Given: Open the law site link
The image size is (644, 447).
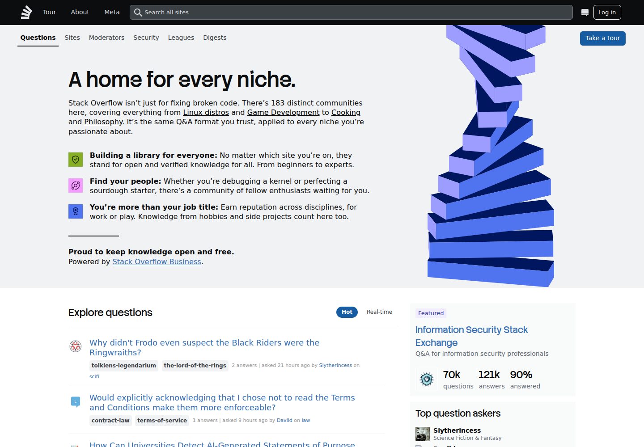Looking at the screenshot, I should (x=306, y=421).
